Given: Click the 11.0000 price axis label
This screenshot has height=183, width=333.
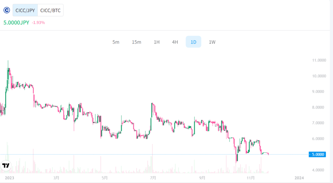Looking at the screenshot, I should point(319,60).
